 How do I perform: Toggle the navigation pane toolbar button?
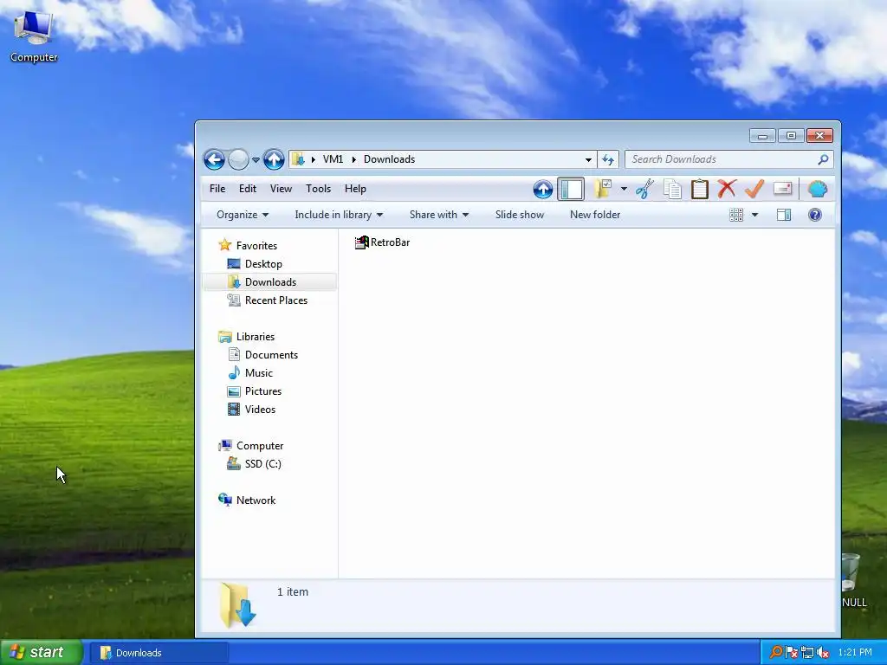(571, 189)
